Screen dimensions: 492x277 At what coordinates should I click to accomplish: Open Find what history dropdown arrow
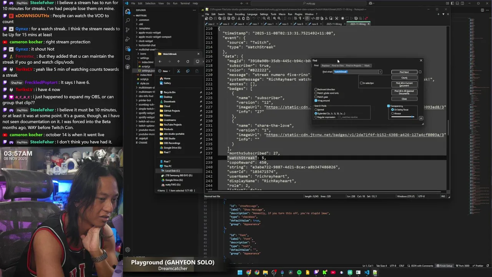380,72
